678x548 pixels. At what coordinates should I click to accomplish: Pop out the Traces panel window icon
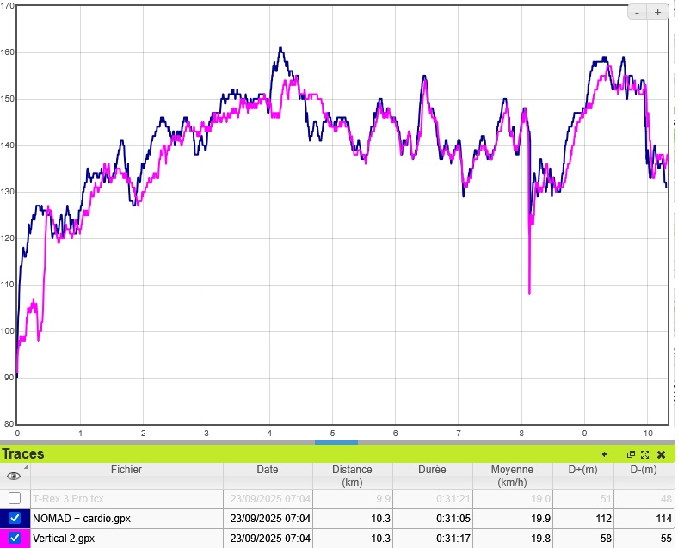(631, 454)
